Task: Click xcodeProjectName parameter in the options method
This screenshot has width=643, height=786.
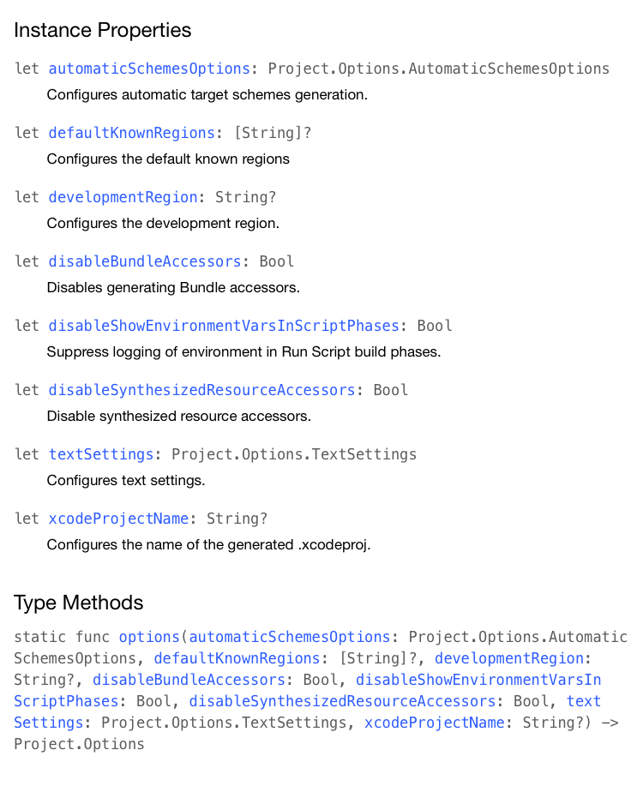Action: (435, 723)
